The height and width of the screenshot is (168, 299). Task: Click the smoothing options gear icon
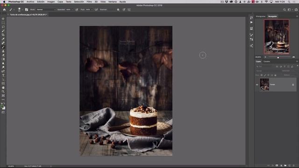[x=118, y=9]
